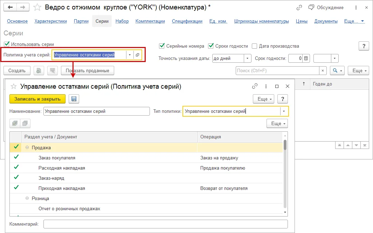
Task: Move row down arrow button
Action: [356, 145]
